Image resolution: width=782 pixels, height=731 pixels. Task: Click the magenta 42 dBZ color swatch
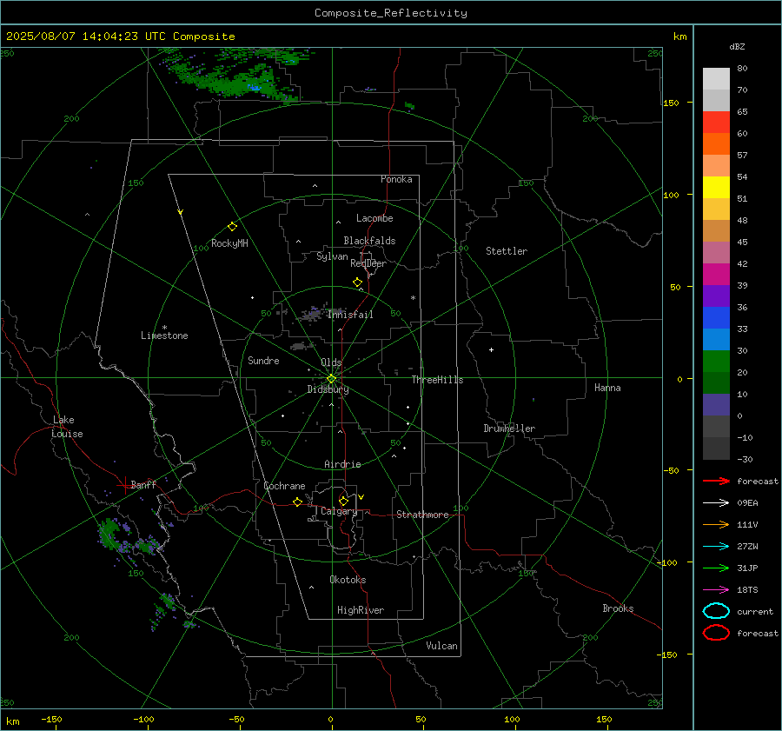click(x=716, y=274)
